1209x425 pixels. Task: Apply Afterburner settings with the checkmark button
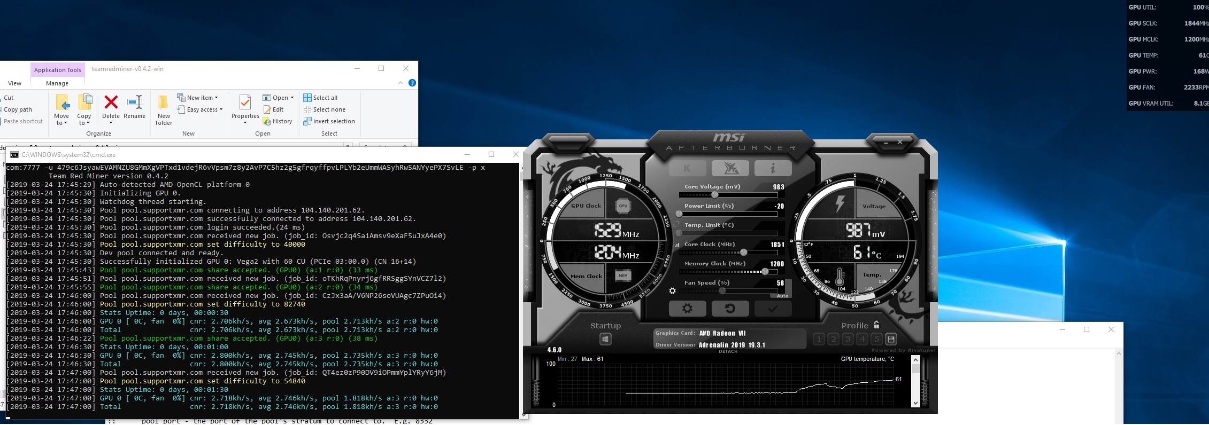(773, 309)
